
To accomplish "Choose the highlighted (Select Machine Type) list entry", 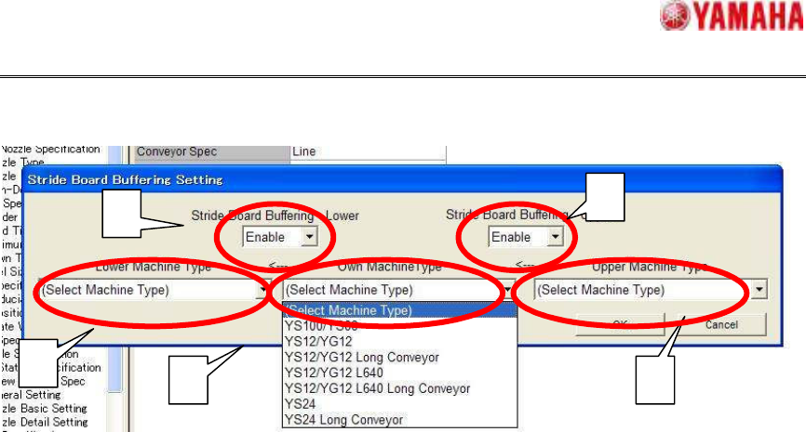I will pyautogui.click(x=399, y=310).
